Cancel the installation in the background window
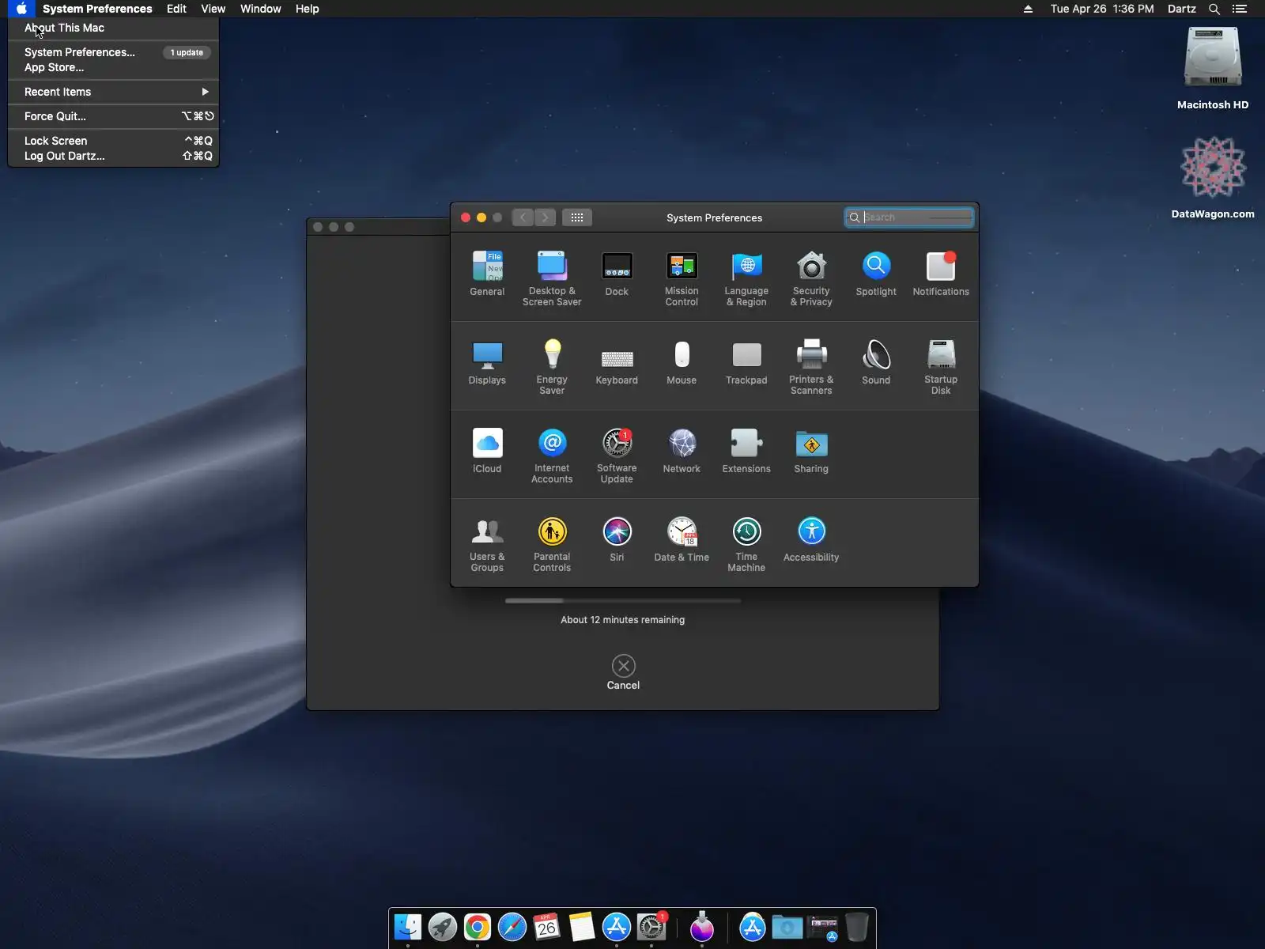Screen dimensions: 1265x949 coord(623,673)
